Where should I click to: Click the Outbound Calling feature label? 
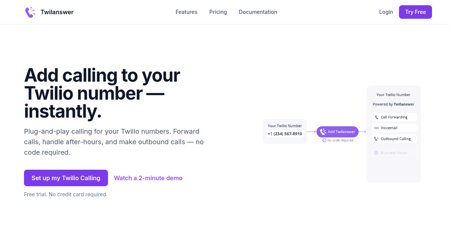pyautogui.click(x=396, y=139)
